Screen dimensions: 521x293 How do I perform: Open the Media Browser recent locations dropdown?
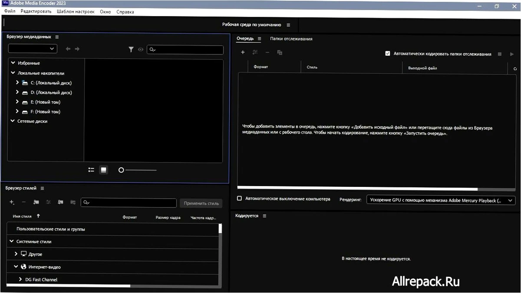pos(33,49)
